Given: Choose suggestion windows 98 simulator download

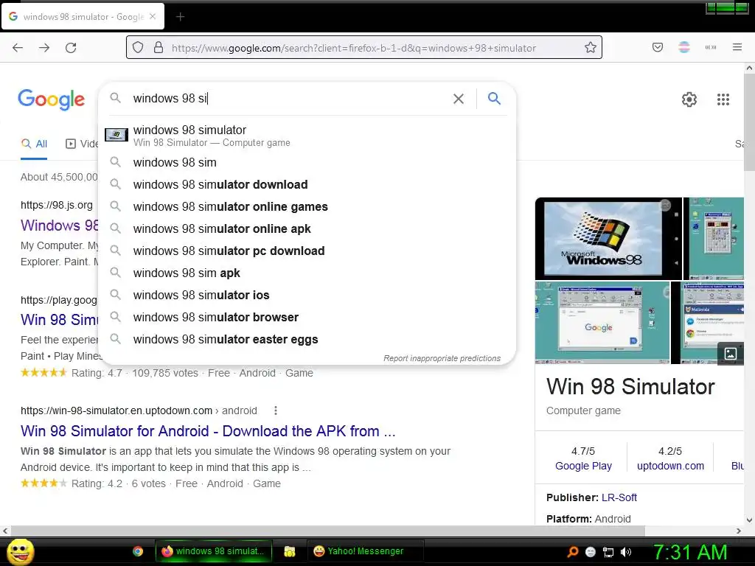Looking at the screenshot, I should pyautogui.click(x=307, y=185).
